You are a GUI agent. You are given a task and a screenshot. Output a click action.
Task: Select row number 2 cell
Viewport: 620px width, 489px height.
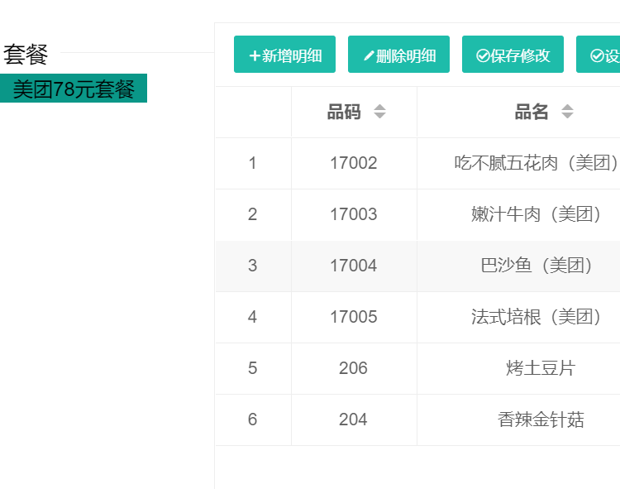253,215
